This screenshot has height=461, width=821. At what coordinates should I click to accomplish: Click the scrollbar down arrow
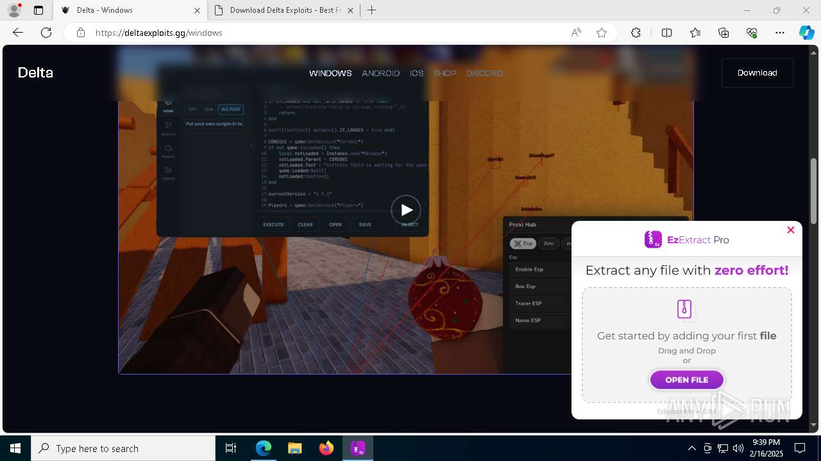[x=814, y=425]
